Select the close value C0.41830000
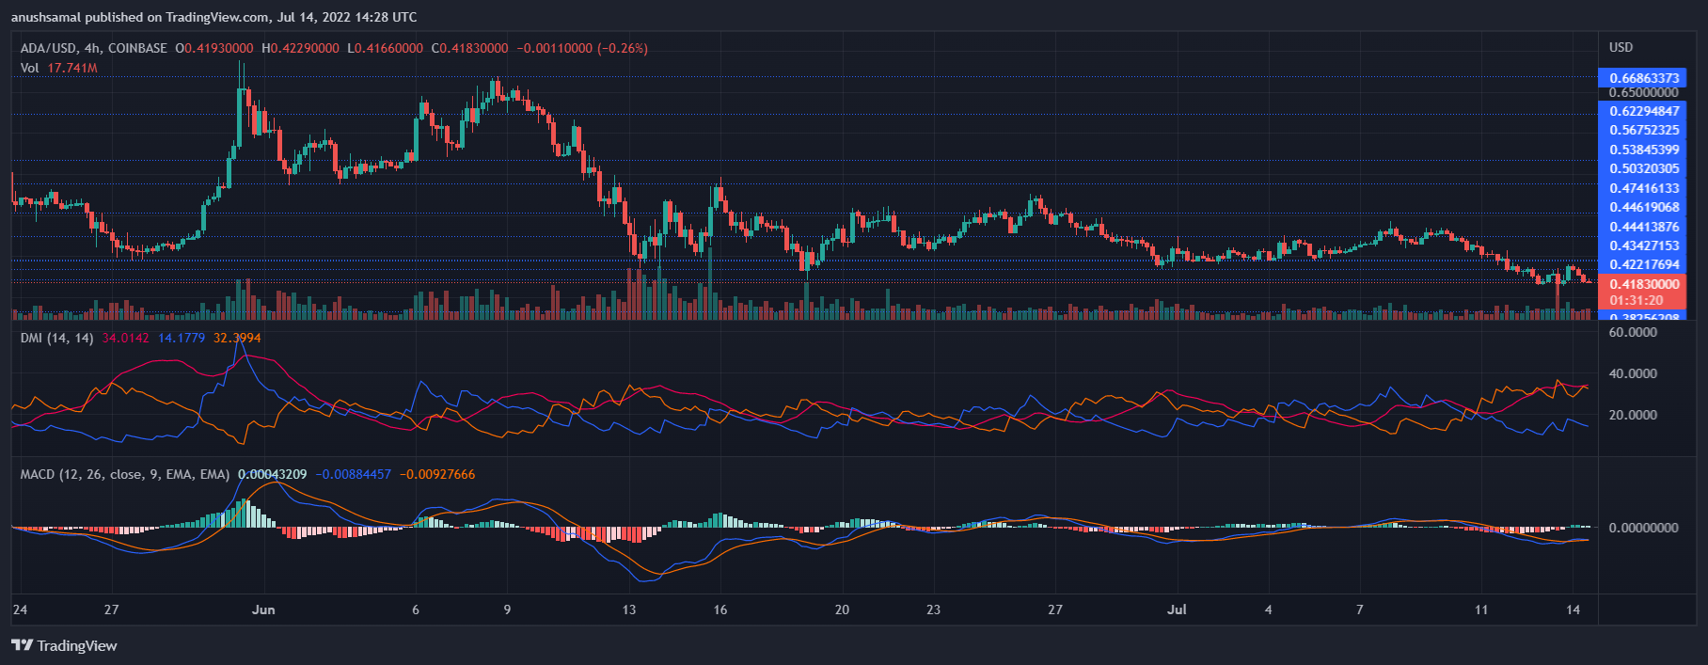 coord(470,48)
